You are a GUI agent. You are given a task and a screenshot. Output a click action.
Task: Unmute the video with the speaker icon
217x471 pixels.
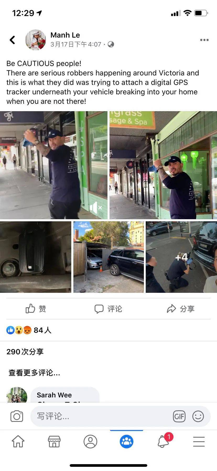[96, 208]
